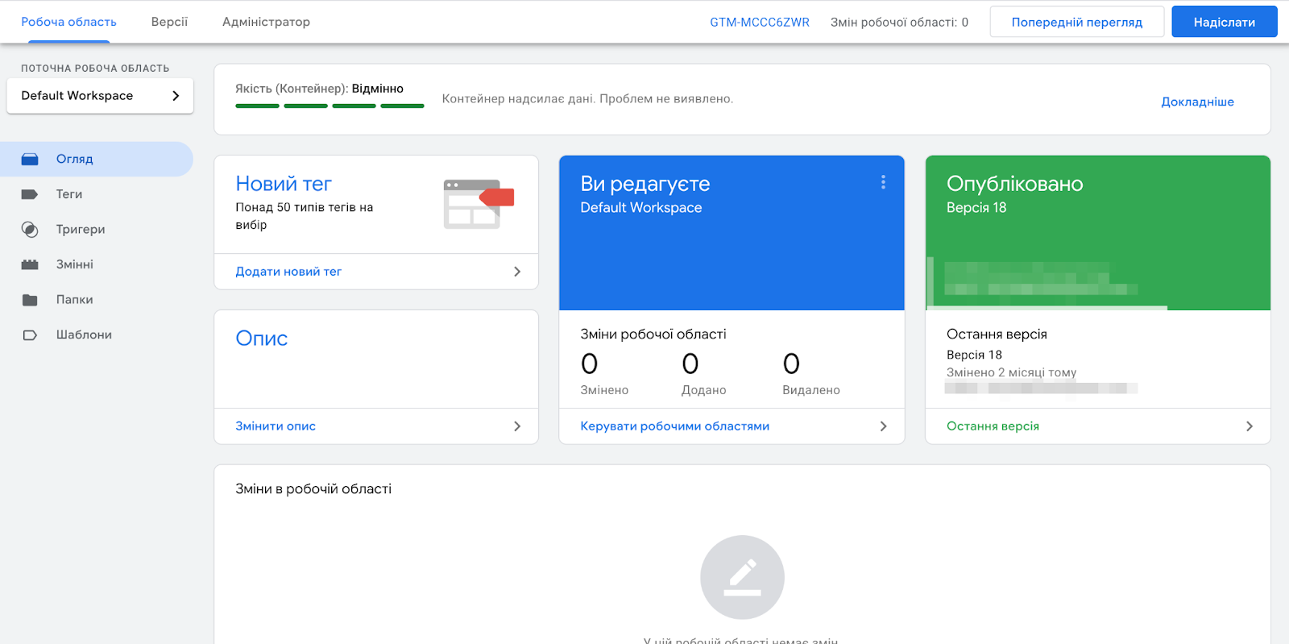Click Додати новий тег link
Screen dimensions: 1289x644
pos(288,272)
